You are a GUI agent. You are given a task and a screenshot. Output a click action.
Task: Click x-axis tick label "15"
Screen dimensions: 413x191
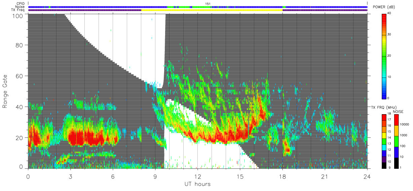tap(240, 177)
